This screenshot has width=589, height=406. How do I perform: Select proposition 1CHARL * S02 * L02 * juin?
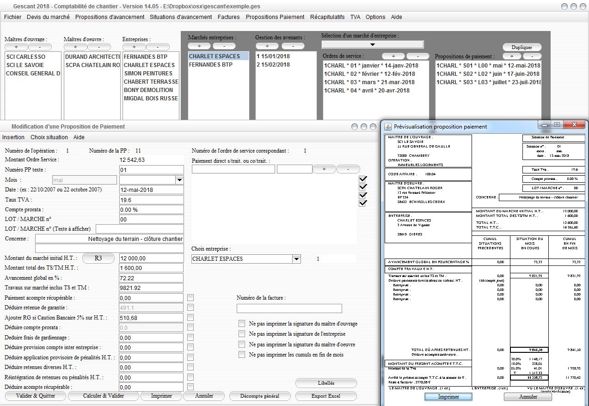click(488, 74)
